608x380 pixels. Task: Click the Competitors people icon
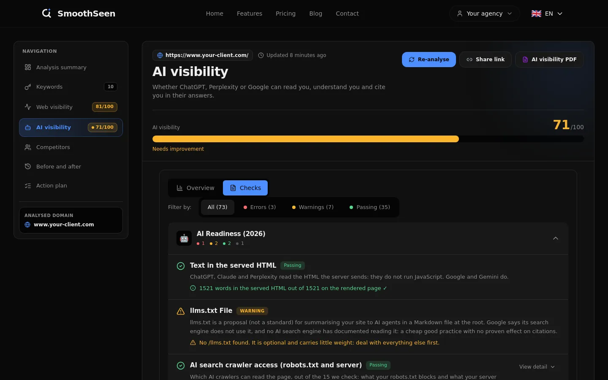click(x=28, y=147)
